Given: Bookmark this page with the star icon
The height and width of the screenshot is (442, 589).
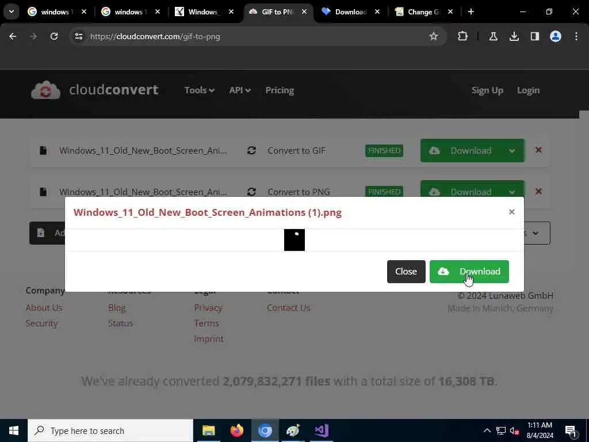Looking at the screenshot, I should [434, 36].
